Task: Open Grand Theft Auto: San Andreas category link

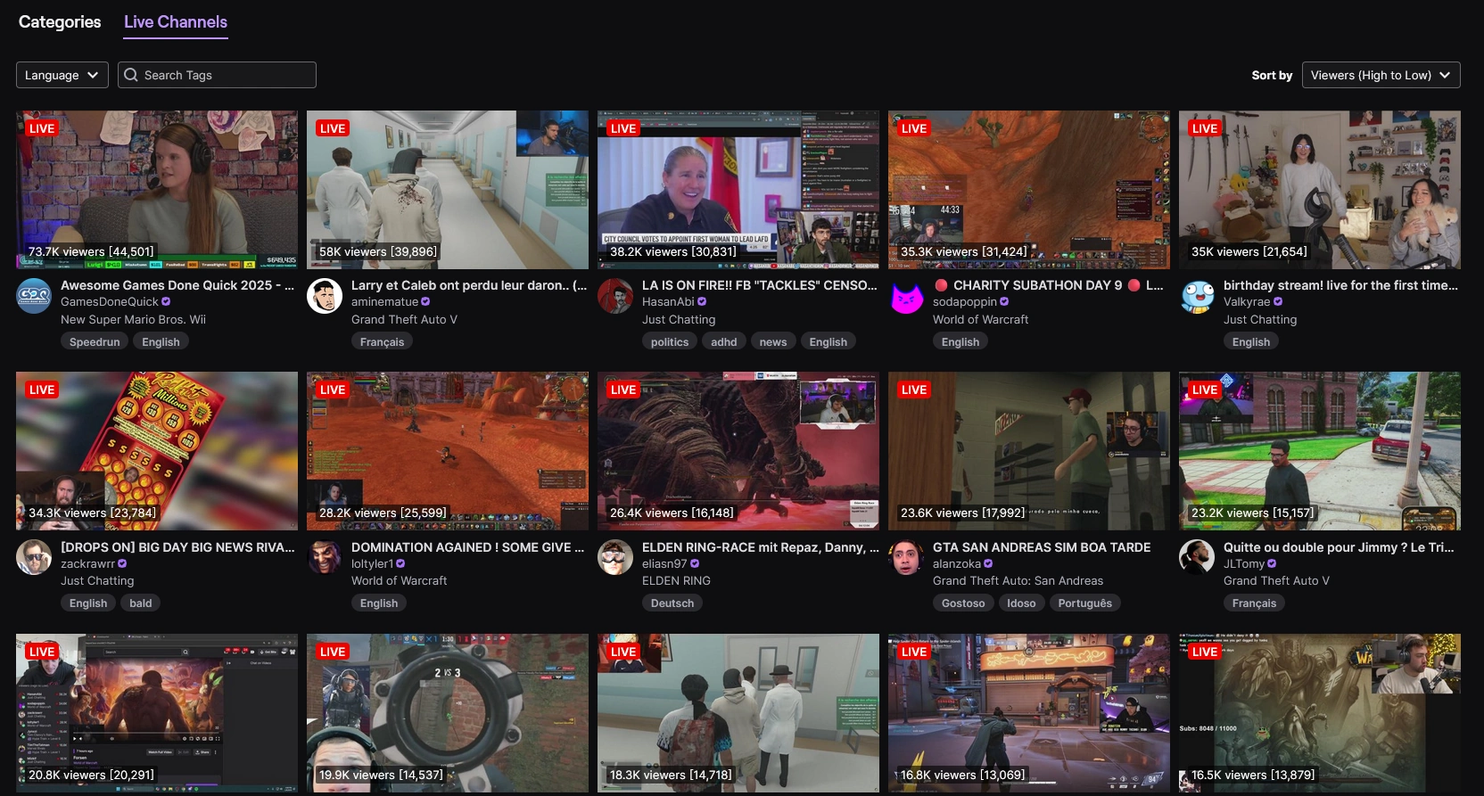Action: [1018, 580]
